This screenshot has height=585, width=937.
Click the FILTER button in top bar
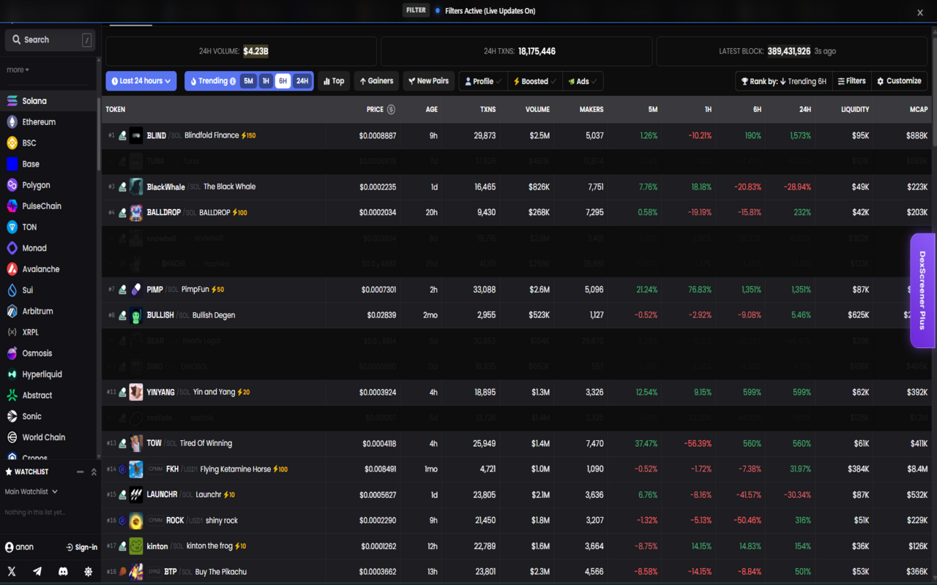point(416,10)
